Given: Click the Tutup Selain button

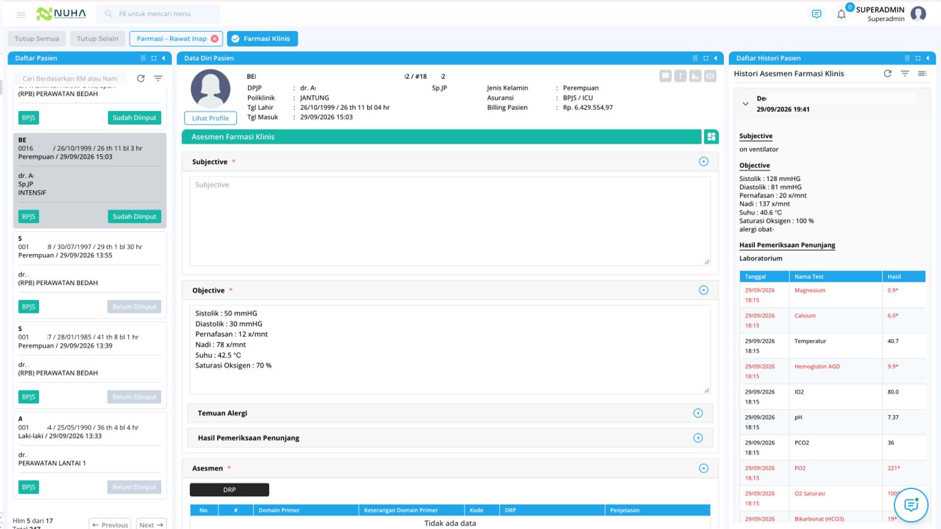Looking at the screenshot, I should [x=98, y=39].
